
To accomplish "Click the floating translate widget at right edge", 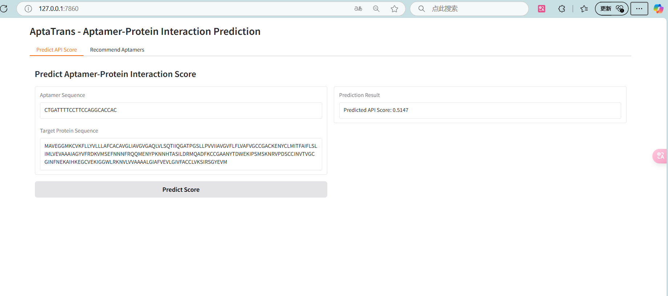I will tap(660, 156).
